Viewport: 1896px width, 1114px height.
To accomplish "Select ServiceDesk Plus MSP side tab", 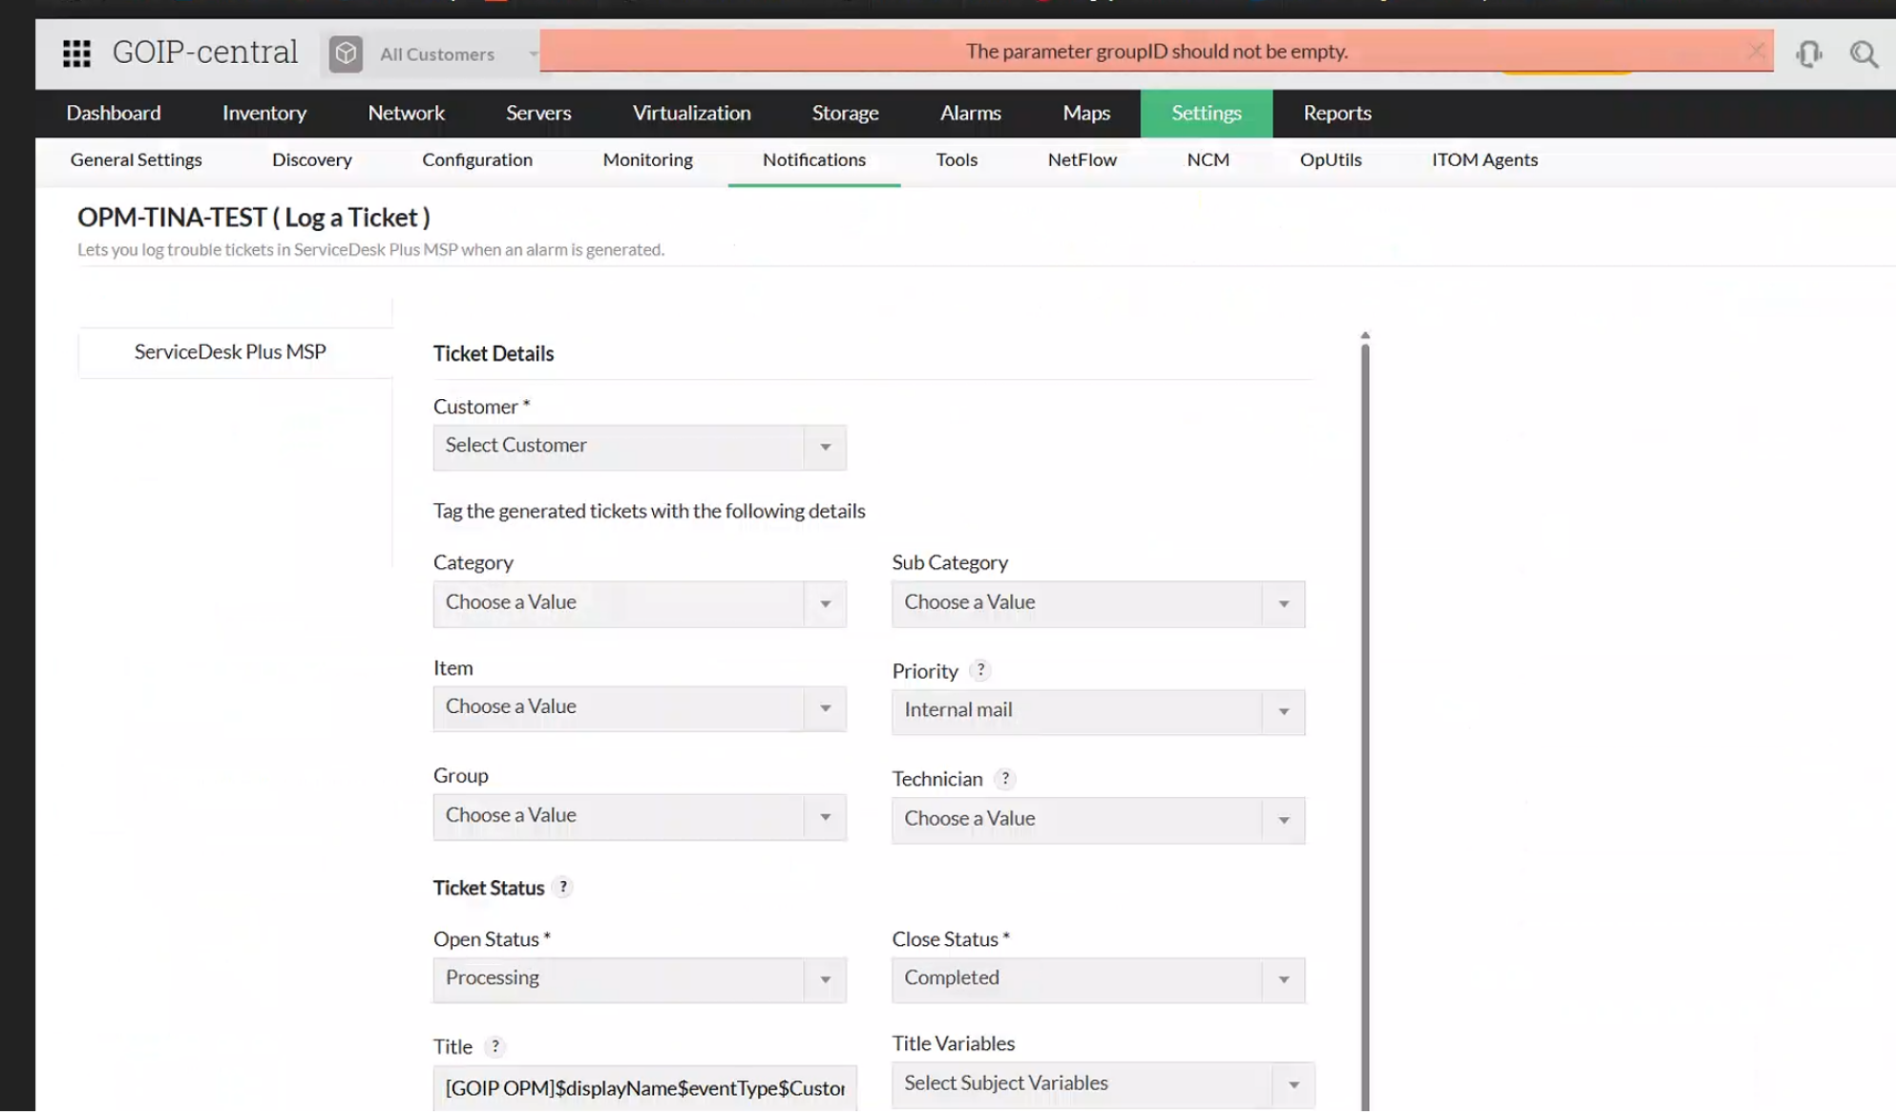I will (x=230, y=352).
